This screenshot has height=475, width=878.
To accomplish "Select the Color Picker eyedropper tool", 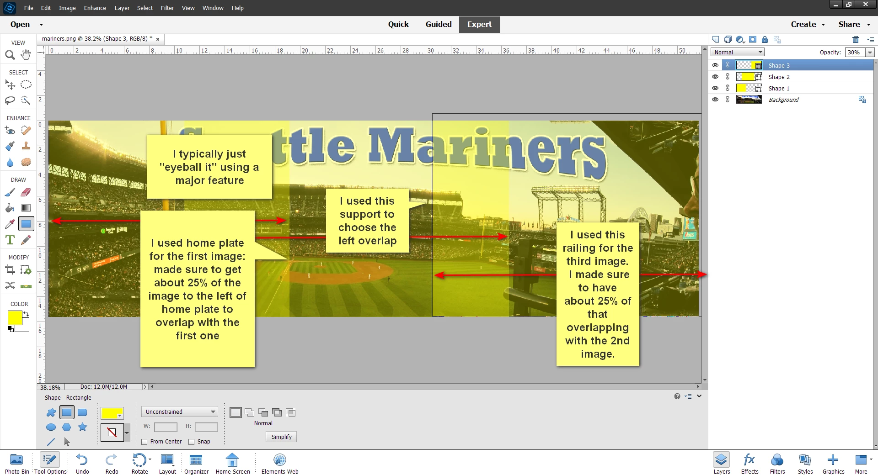I will tap(10, 224).
